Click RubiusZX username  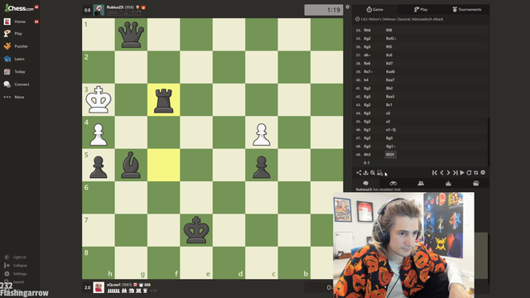click(x=115, y=7)
